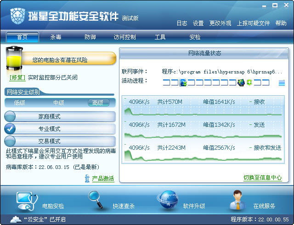Open the 设置 menu item
The image size is (294, 225).
(x=198, y=23)
